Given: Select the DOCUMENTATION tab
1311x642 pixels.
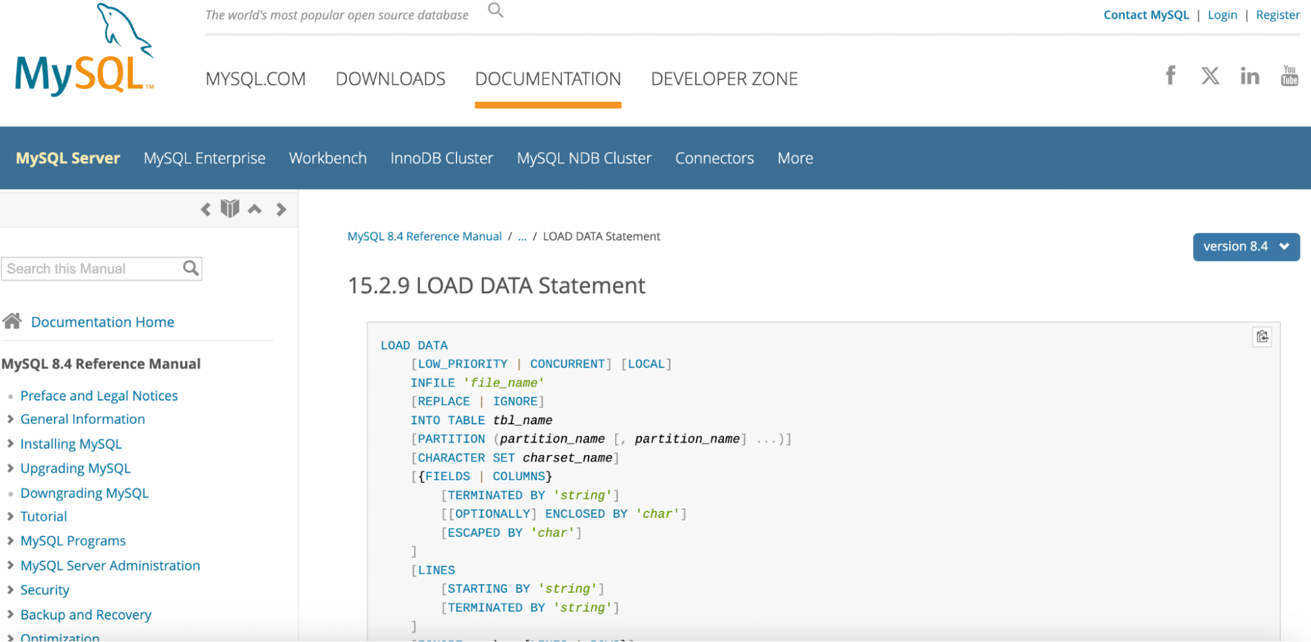Looking at the screenshot, I should [548, 79].
